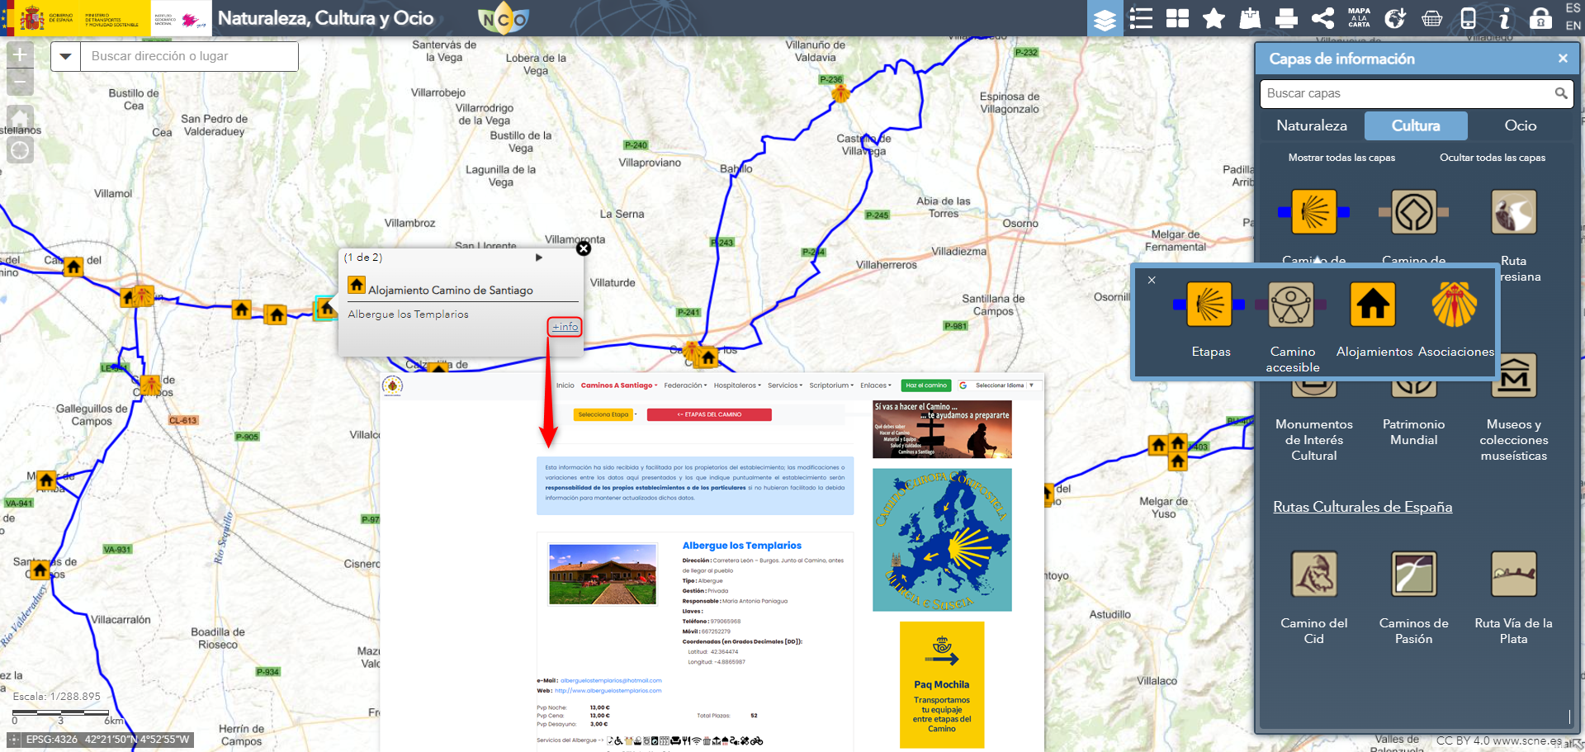Click the green 'Haz el camino' button
1585x752 pixels.
(x=926, y=385)
